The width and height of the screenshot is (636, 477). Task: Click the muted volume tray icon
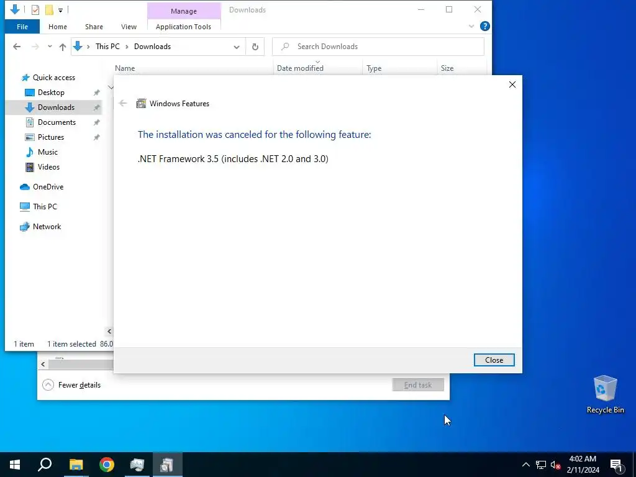[556, 465]
